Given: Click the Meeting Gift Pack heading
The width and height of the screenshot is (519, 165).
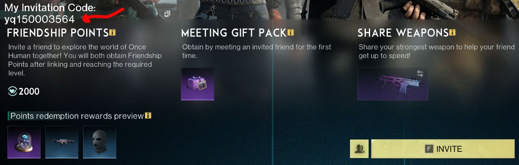Looking at the screenshot, I should 234,33.
